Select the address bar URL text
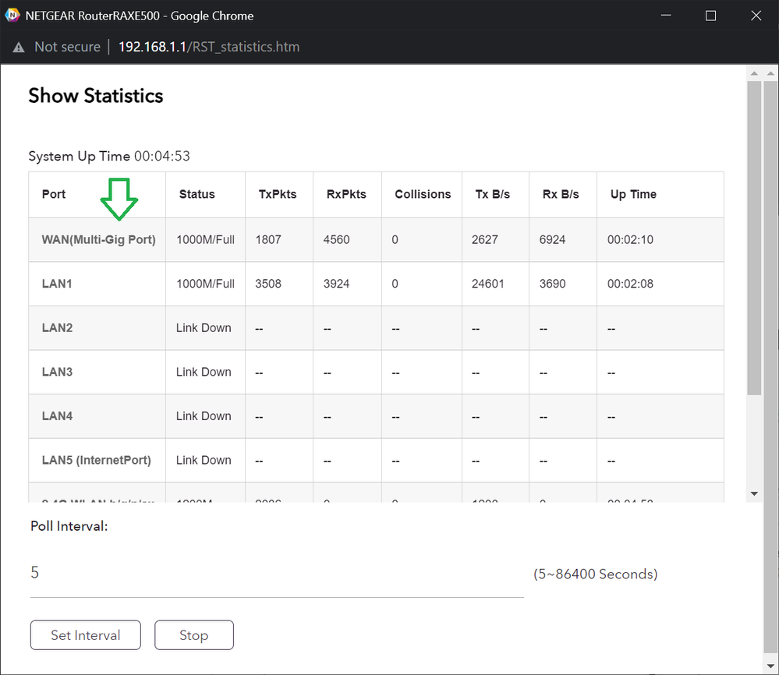This screenshot has height=675, width=779. [x=209, y=47]
